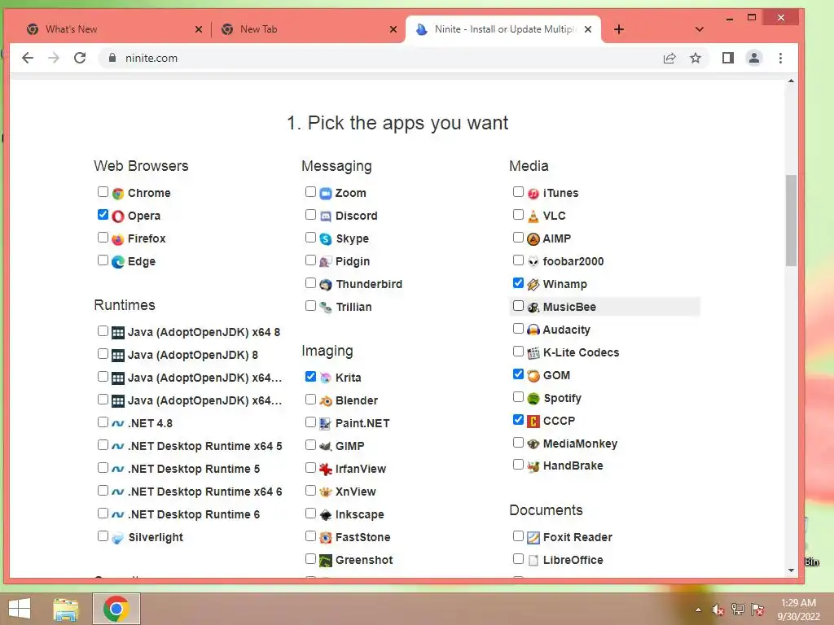Image resolution: width=834 pixels, height=625 pixels.
Task: Select the Ninite tab
Action: click(503, 29)
